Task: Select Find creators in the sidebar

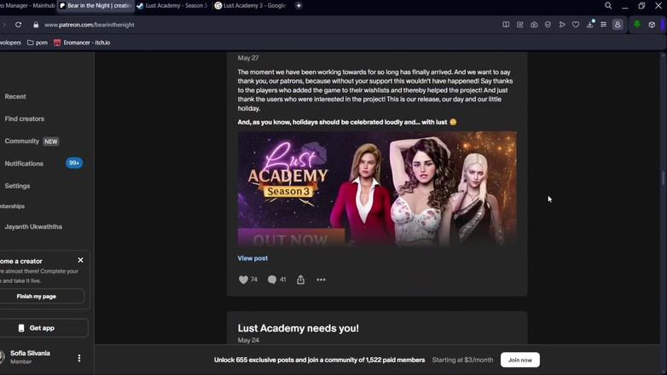Action: click(25, 119)
